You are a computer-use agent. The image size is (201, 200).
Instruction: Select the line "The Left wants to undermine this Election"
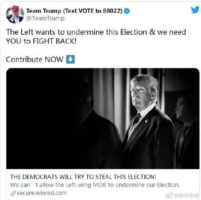click(x=77, y=32)
